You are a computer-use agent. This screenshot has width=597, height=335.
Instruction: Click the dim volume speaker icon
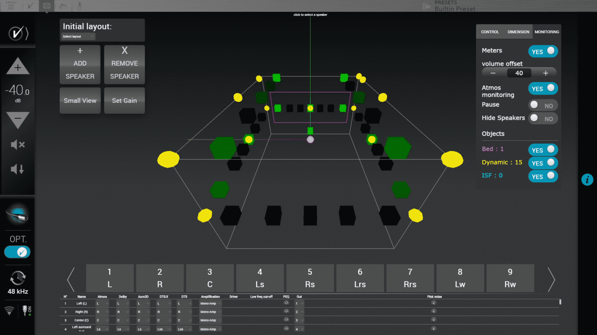point(17,169)
